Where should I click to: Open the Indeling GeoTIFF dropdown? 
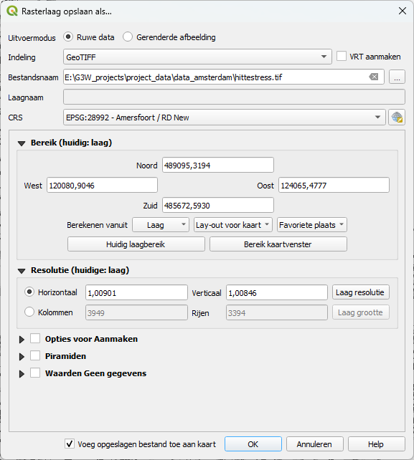tap(197, 57)
